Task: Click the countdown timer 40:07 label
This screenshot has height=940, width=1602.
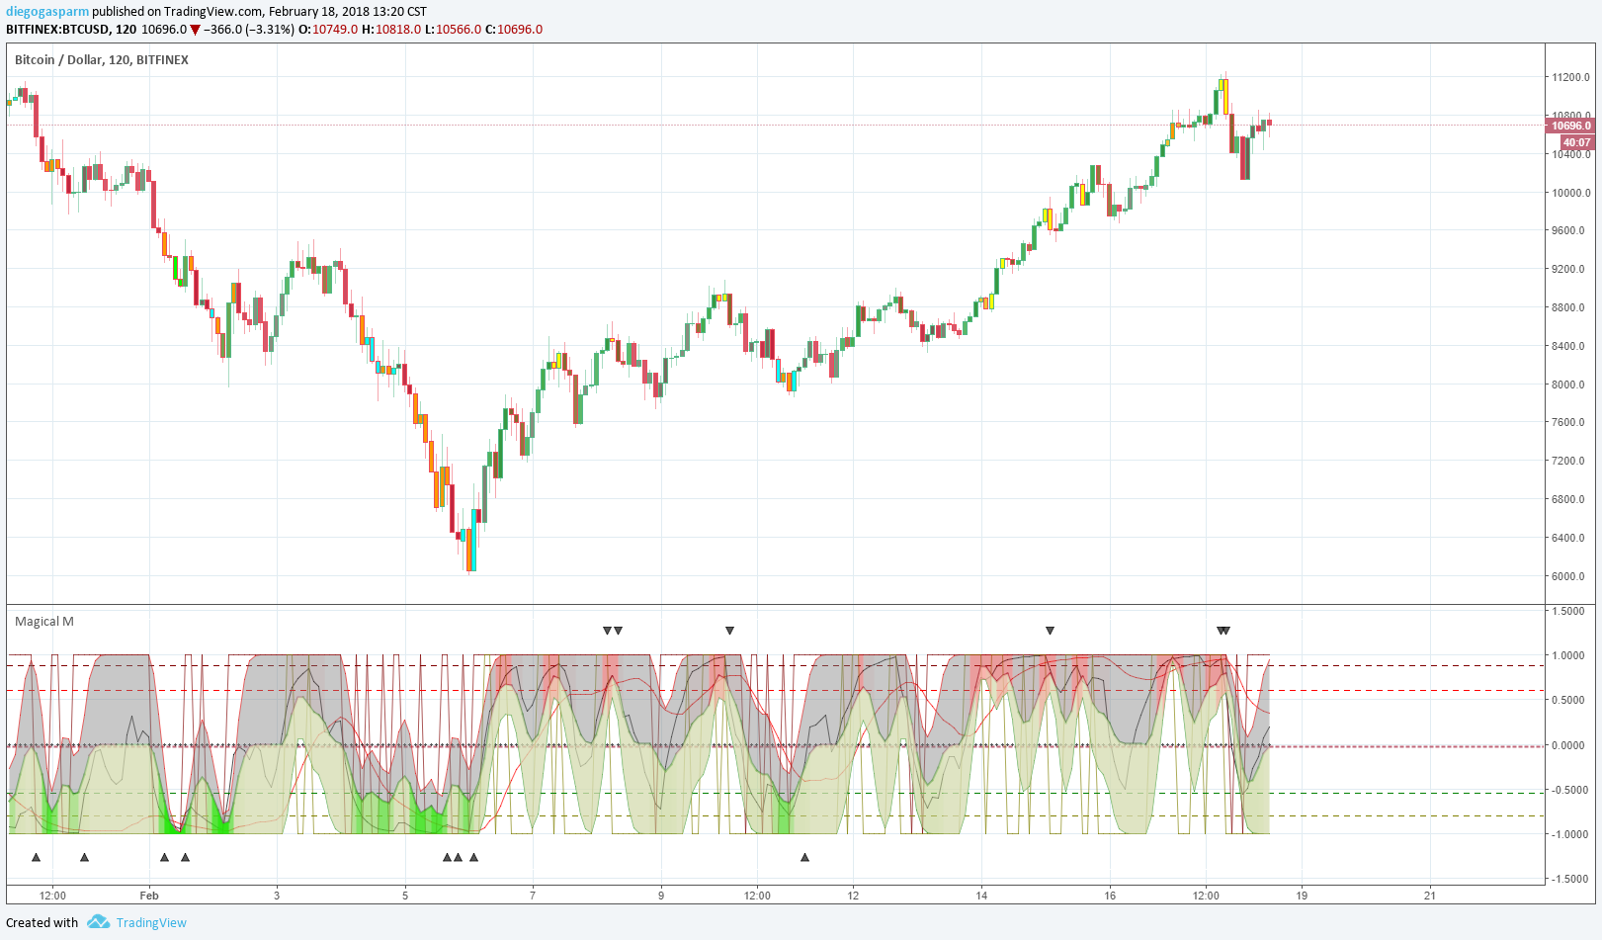Action: click(1576, 142)
